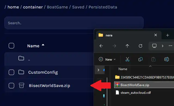Paste using the Explorer clipboard icon

(x=154, y=59)
